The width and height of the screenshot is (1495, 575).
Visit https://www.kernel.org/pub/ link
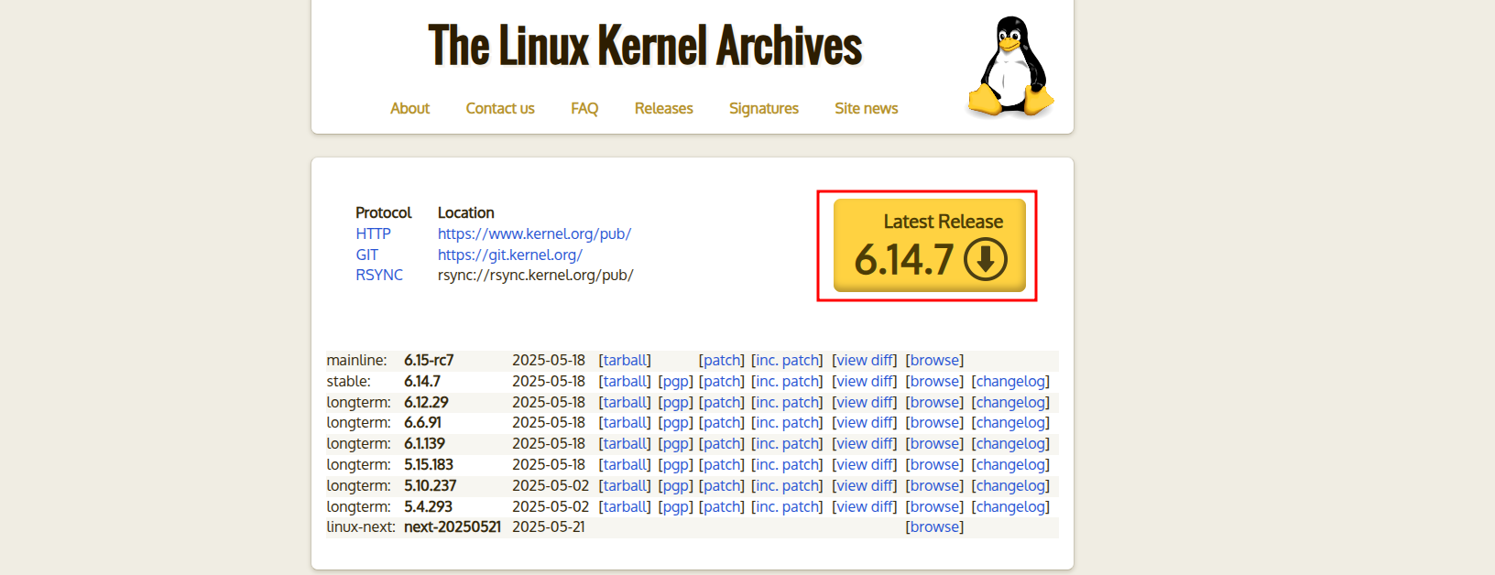pyautogui.click(x=534, y=233)
